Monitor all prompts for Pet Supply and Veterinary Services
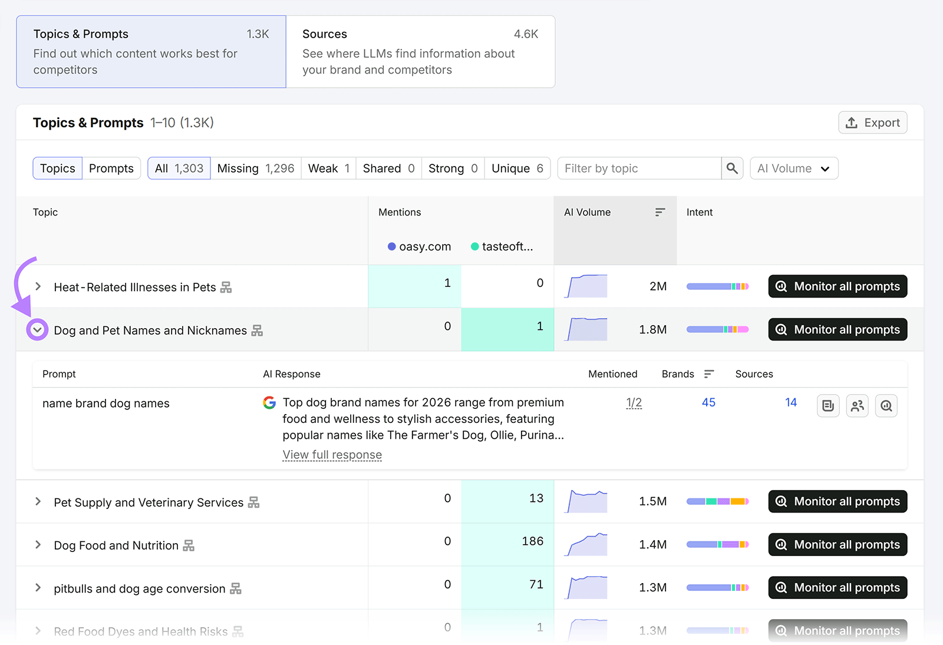The width and height of the screenshot is (943, 645). coord(838,501)
